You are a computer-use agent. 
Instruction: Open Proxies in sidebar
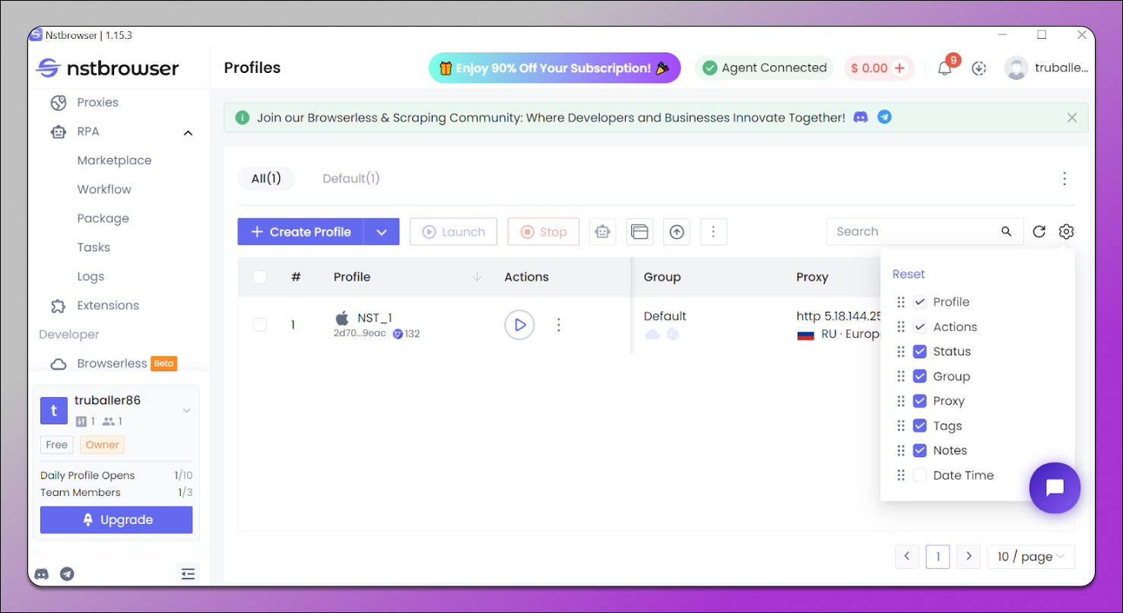(97, 103)
